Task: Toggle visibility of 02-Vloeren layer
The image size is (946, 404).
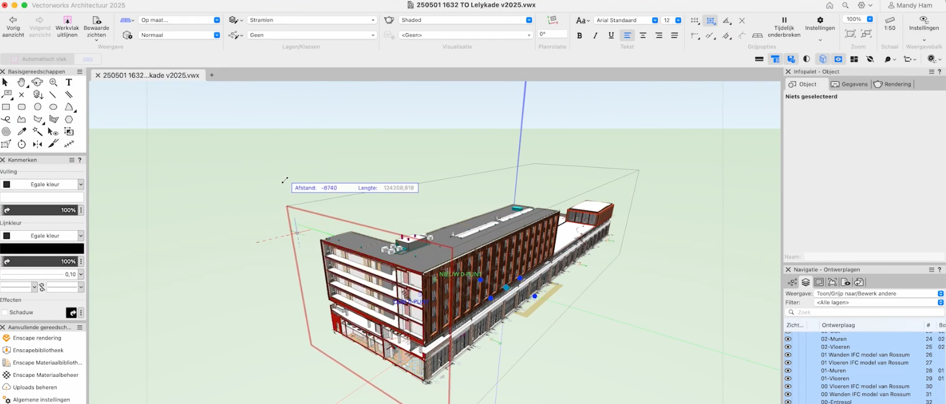Action: (x=788, y=347)
